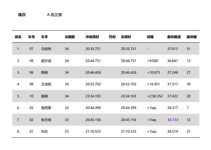Screen dimensions: 211x150
Task: Click driver name 顾天成
Action: [x=46, y=61]
